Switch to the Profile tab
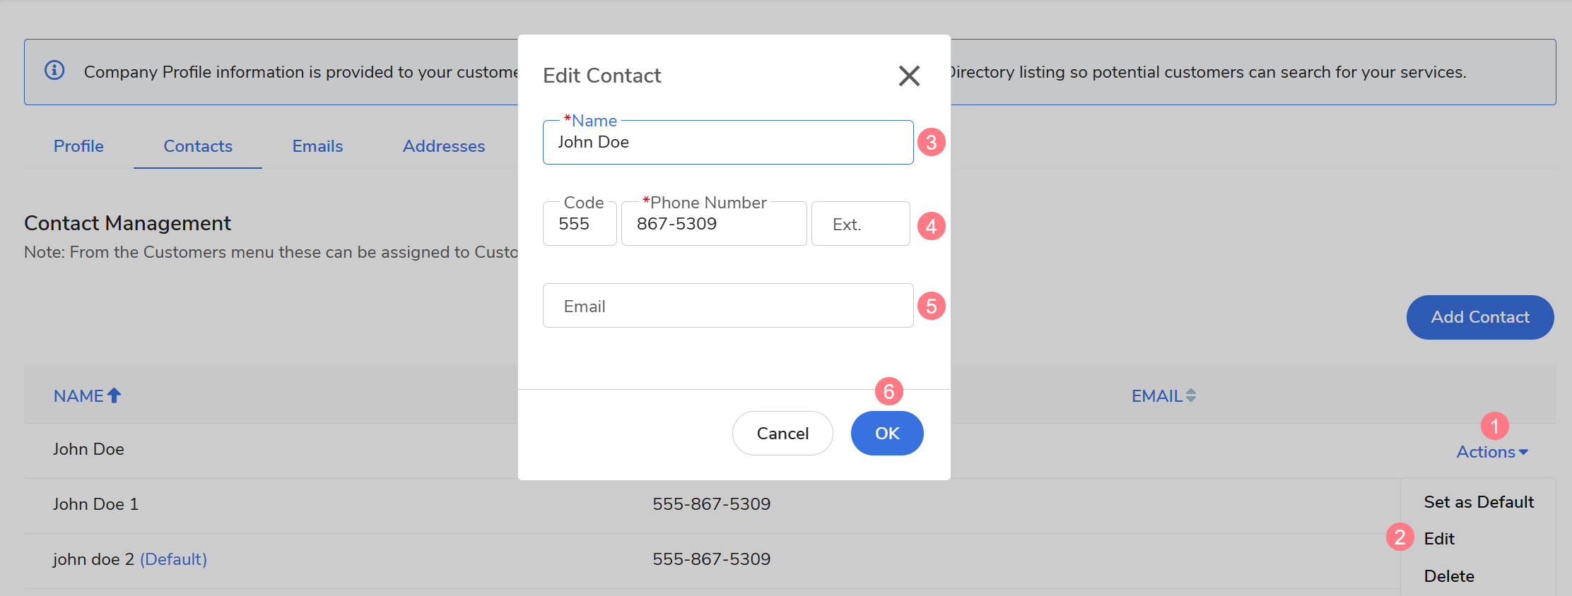The image size is (1572, 596). click(x=78, y=146)
